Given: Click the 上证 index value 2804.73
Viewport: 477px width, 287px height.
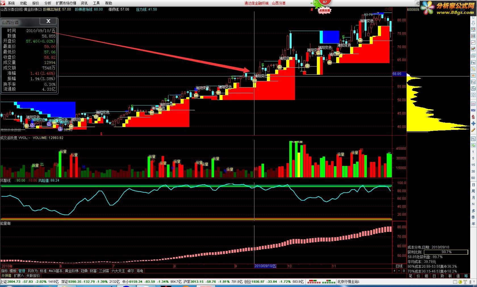Looking at the screenshot, I should pos(14,282).
